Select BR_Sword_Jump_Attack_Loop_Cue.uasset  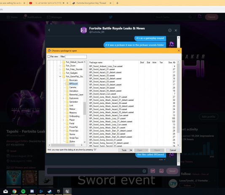pyautogui.click(x=108, y=125)
